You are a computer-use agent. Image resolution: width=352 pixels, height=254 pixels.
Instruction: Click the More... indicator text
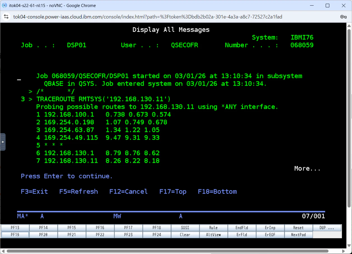(307, 168)
